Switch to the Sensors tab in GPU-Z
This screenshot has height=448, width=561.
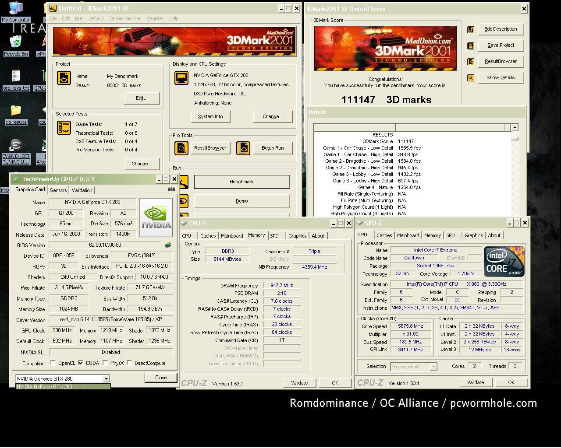58,190
